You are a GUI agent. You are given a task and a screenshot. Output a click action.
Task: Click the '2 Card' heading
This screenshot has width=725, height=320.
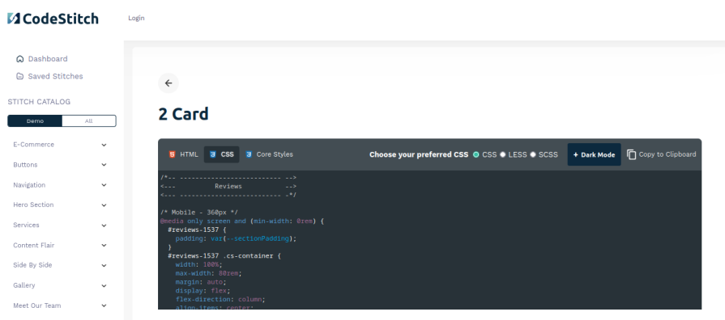(x=184, y=114)
